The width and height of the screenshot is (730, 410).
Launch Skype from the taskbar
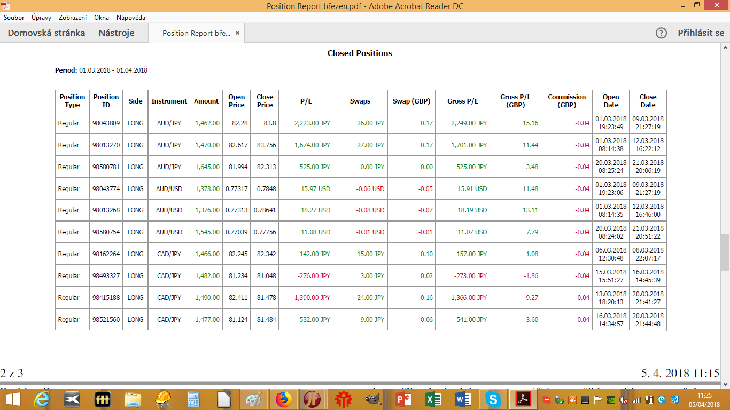tap(492, 399)
